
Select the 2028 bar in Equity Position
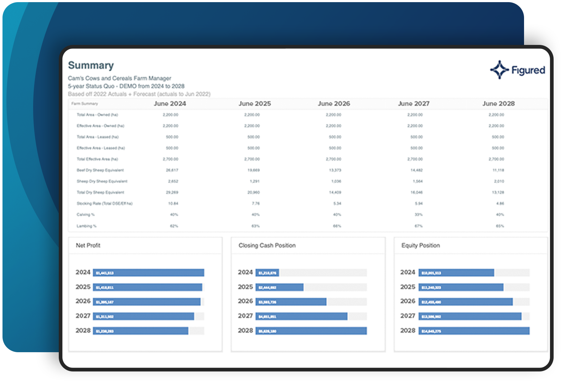[x=474, y=331]
